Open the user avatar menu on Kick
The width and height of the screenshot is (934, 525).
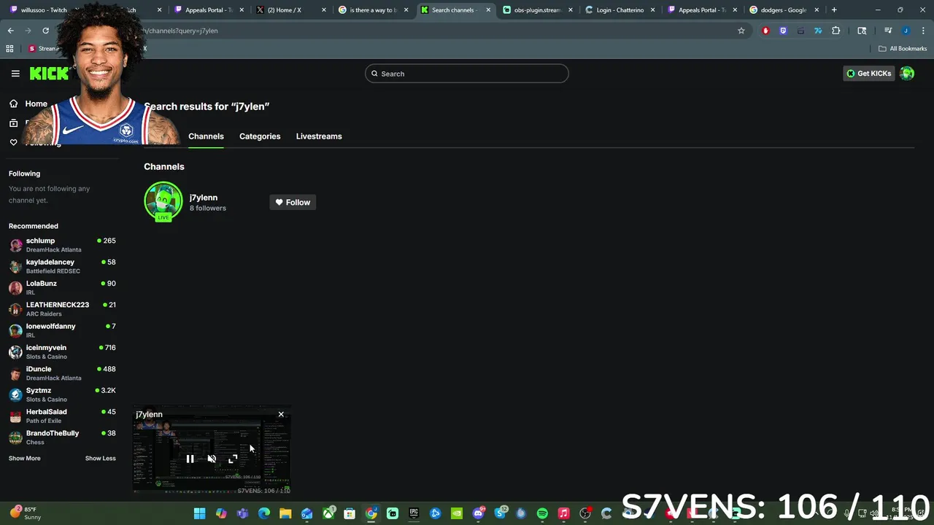907,74
